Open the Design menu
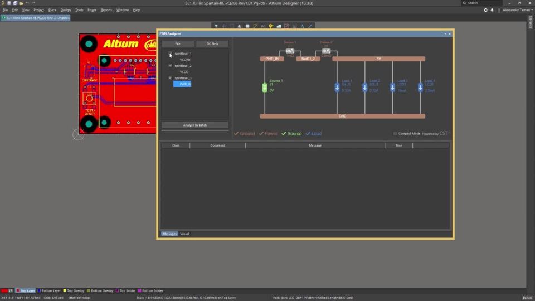The width and height of the screenshot is (535, 301). pos(66,10)
